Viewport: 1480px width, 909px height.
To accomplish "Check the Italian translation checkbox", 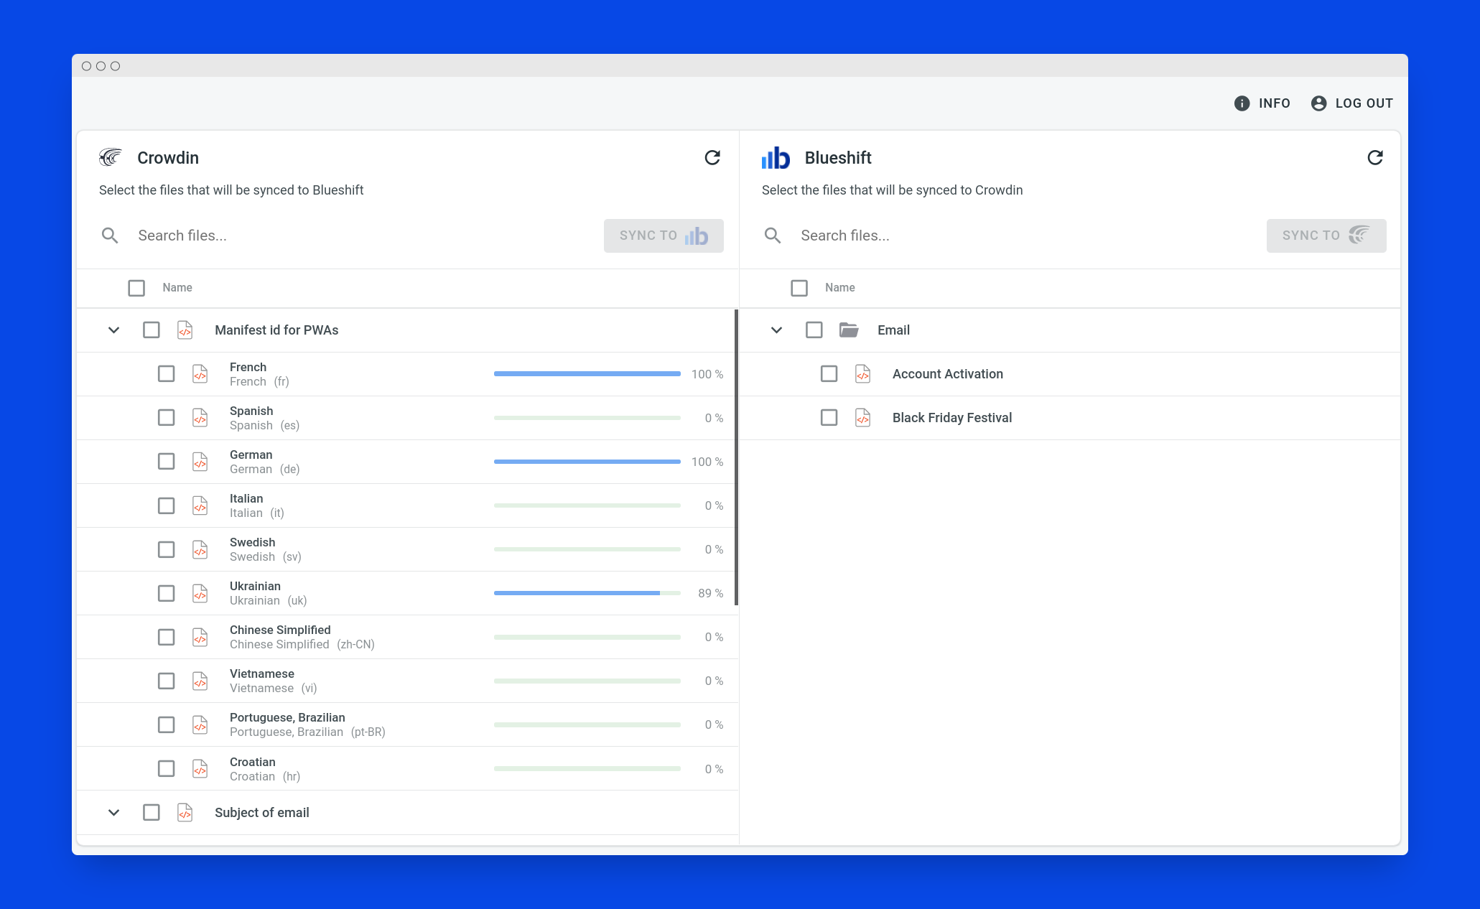I will pos(167,505).
